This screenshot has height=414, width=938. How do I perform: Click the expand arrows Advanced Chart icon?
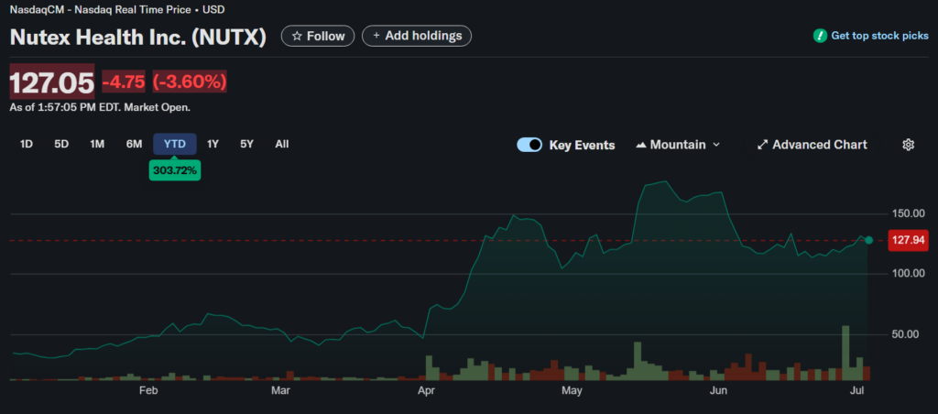[762, 145]
